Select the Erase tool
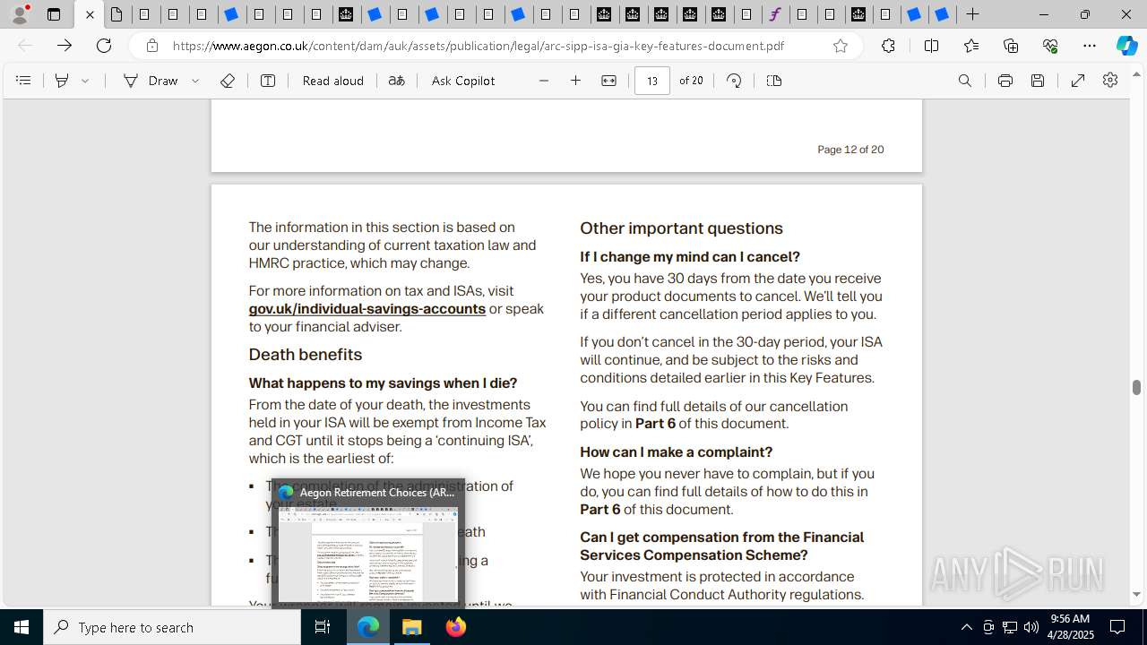1147x645 pixels. tap(228, 81)
